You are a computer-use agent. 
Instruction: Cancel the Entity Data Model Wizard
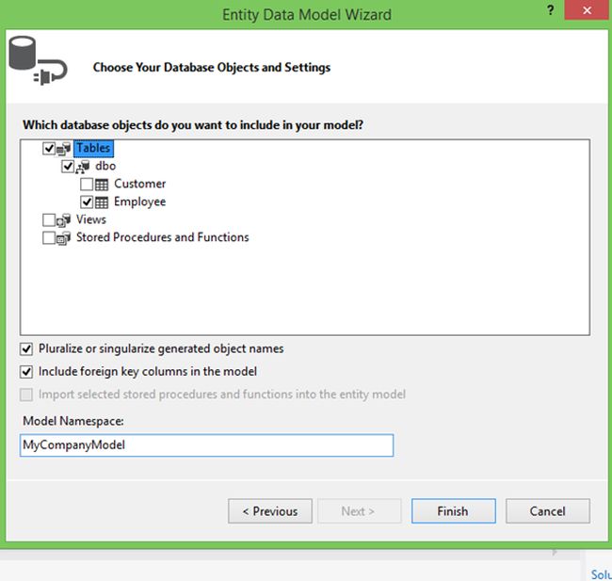click(x=547, y=511)
